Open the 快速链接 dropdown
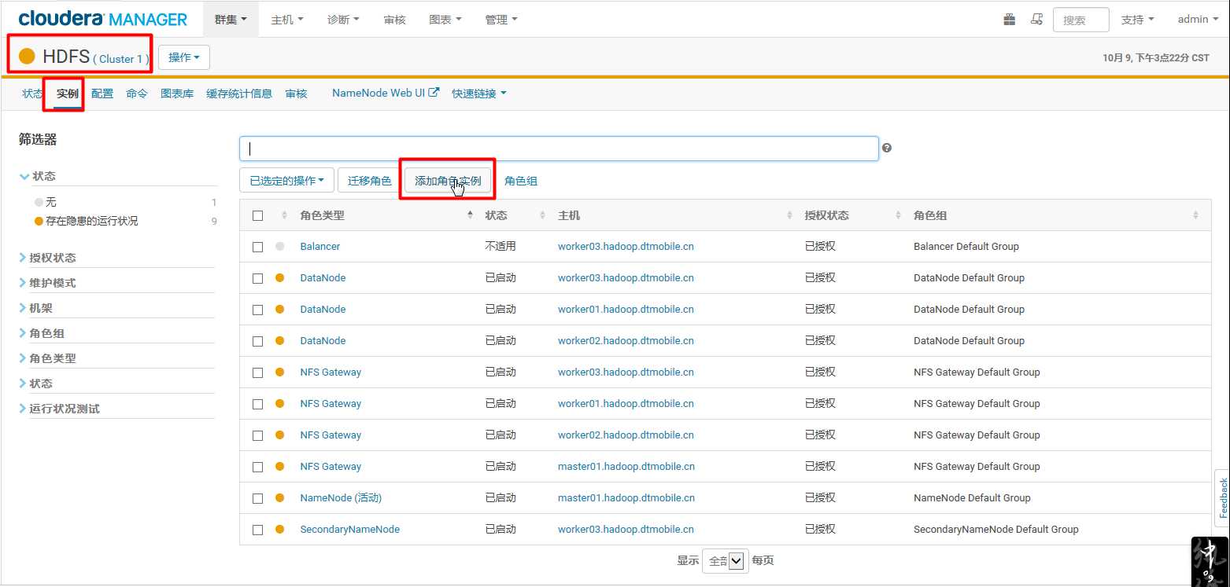Viewport: 1230px width, 587px height. (x=479, y=94)
